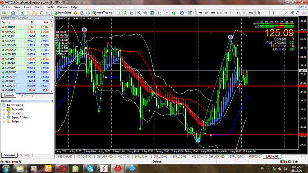Click the Windows Start button
308x173 pixels.
pos(6,168)
